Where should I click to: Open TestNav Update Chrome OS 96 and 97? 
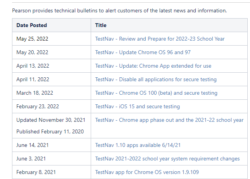pyautogui.click(x=143, y=52)
